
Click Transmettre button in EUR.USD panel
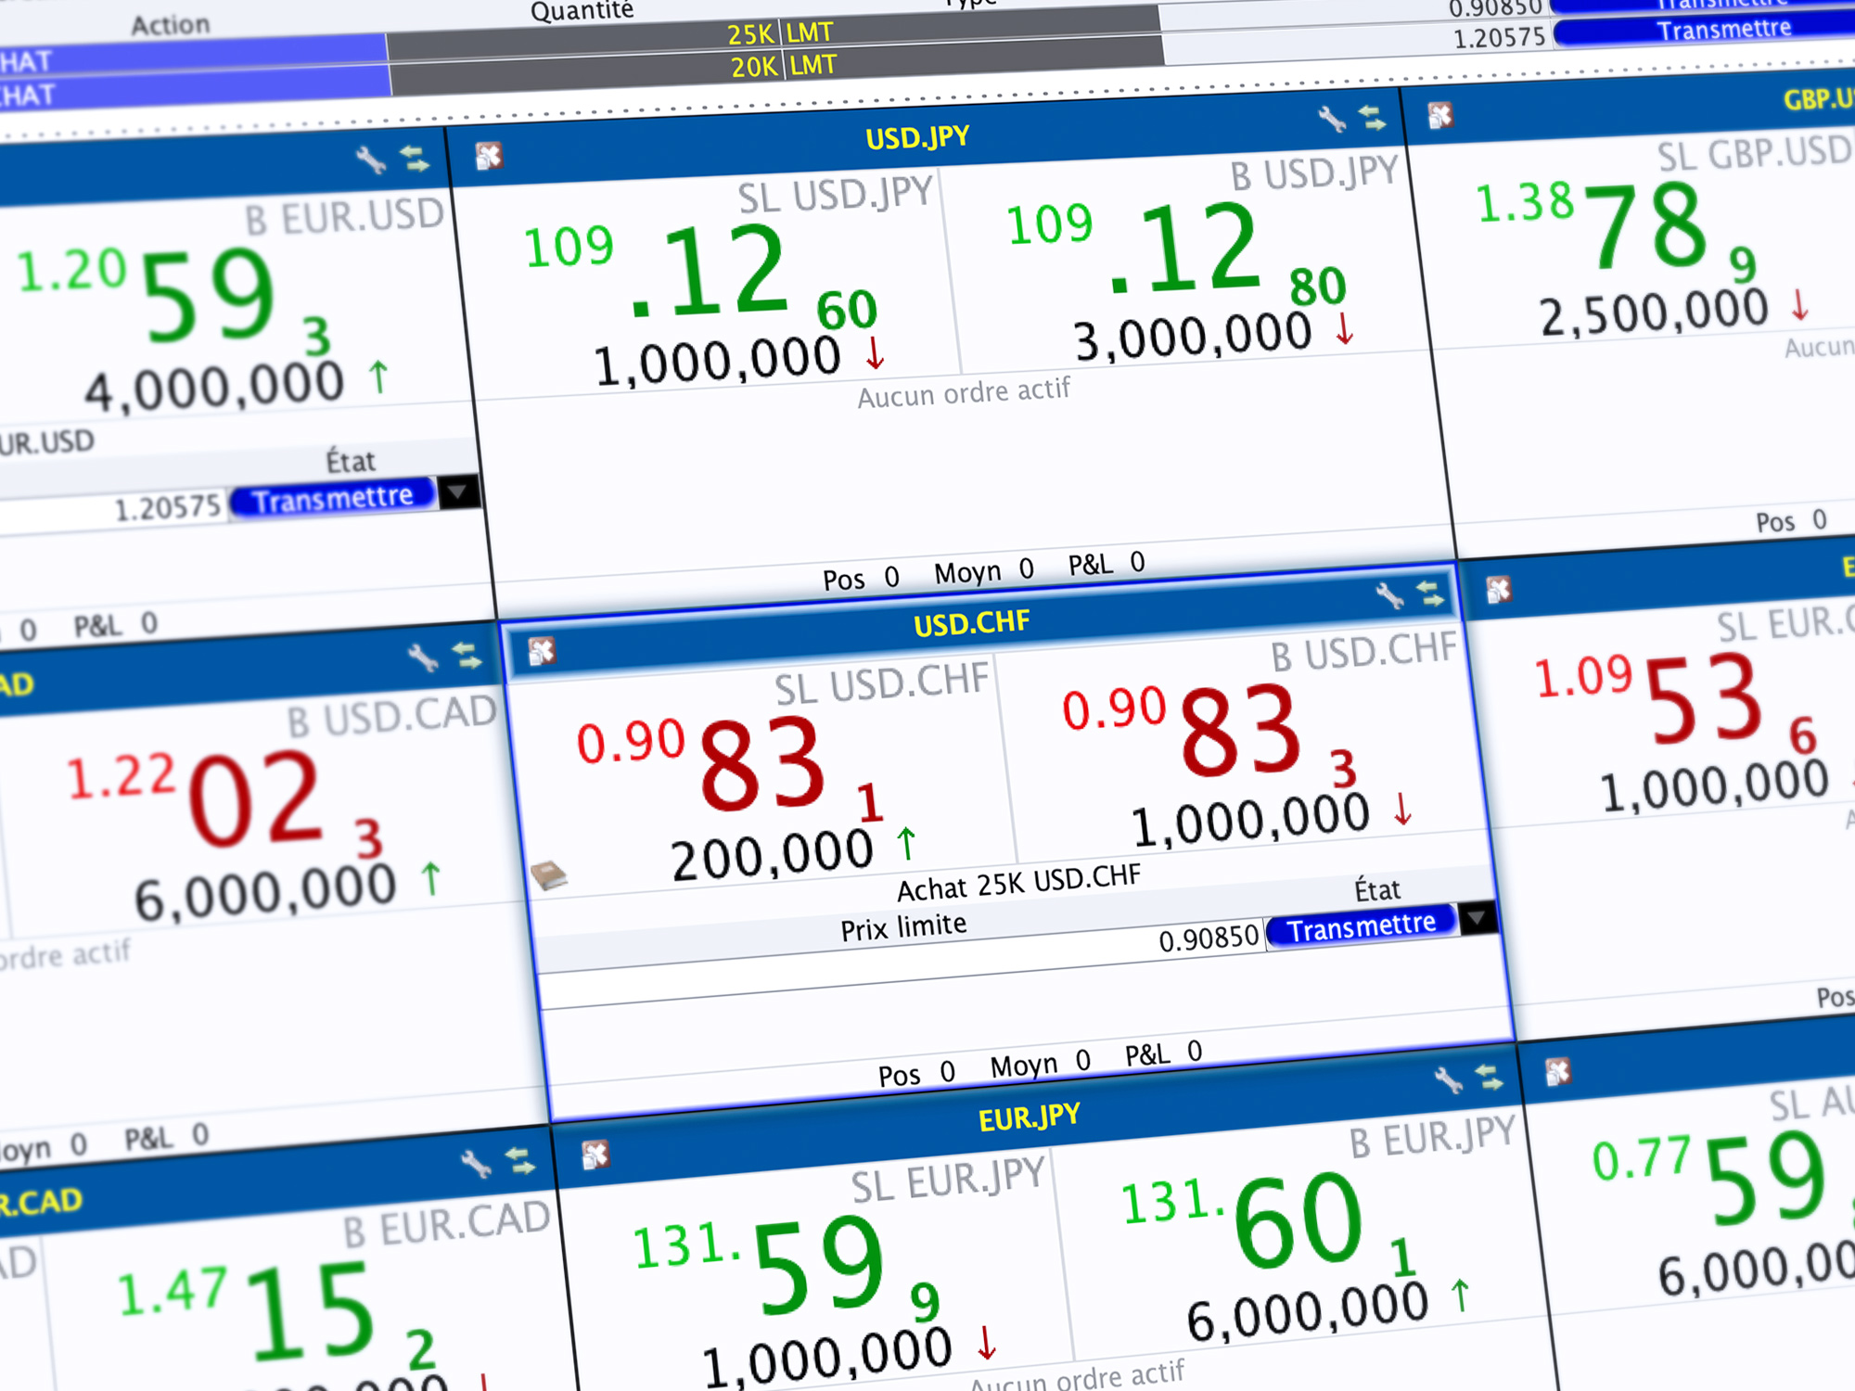point(333,499)
